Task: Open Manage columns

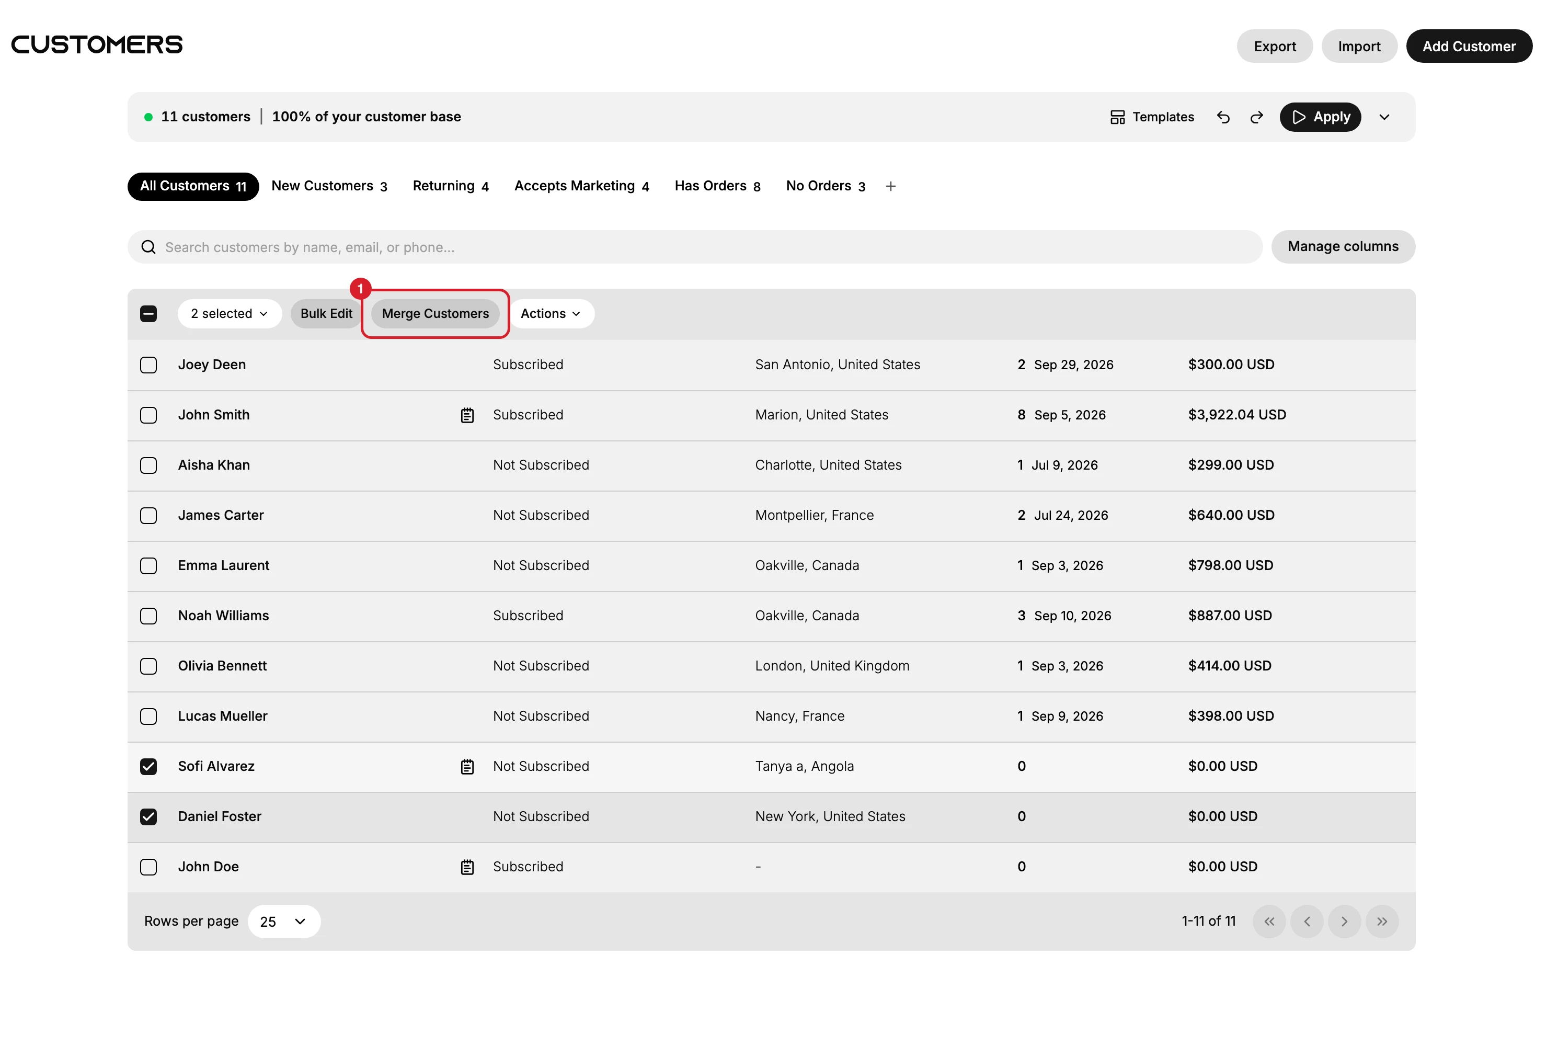Action: (x=1343, y=247)
